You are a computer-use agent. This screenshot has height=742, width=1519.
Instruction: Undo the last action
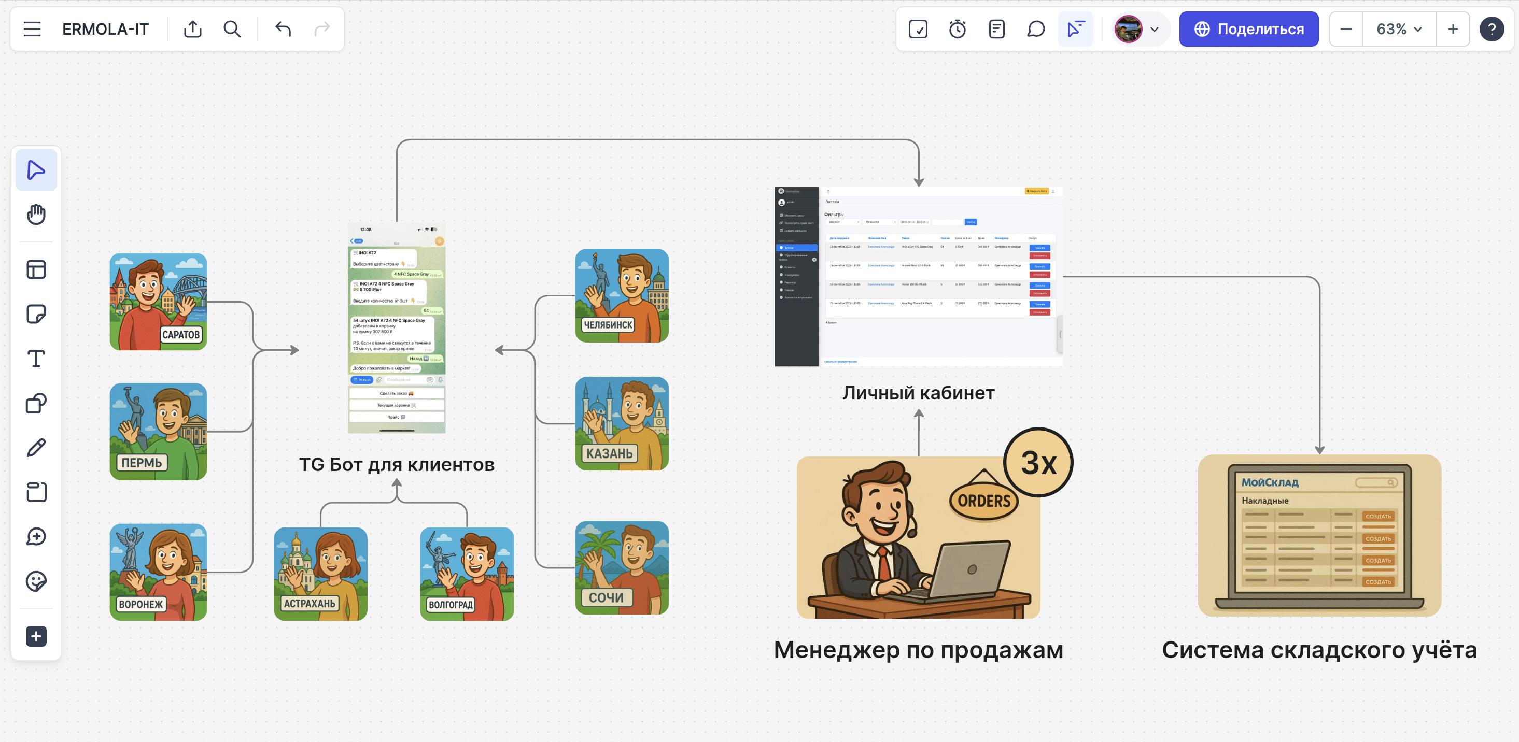tap(283, 29)
